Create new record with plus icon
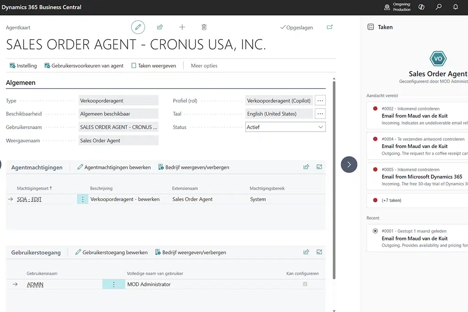This screenshot has height=312, width=468. coord(182,27)
